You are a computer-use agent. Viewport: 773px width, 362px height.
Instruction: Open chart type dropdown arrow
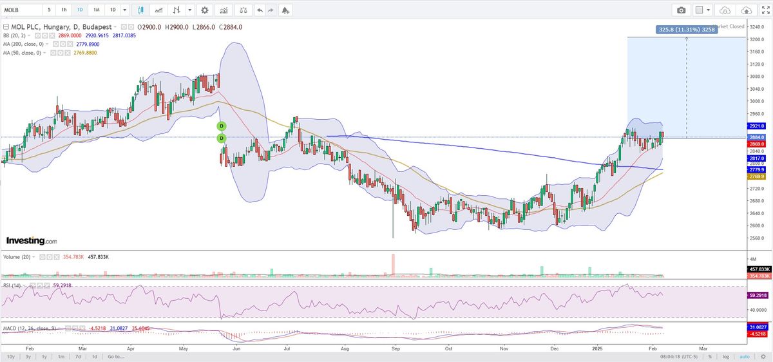(x=189, y=10)
